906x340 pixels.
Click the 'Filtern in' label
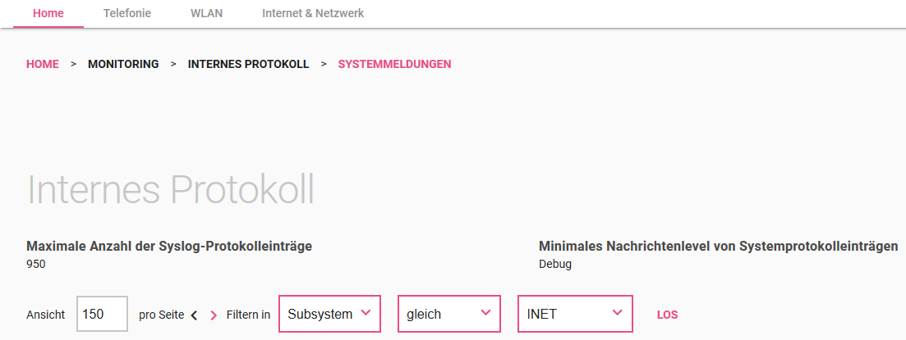point(248,315)
